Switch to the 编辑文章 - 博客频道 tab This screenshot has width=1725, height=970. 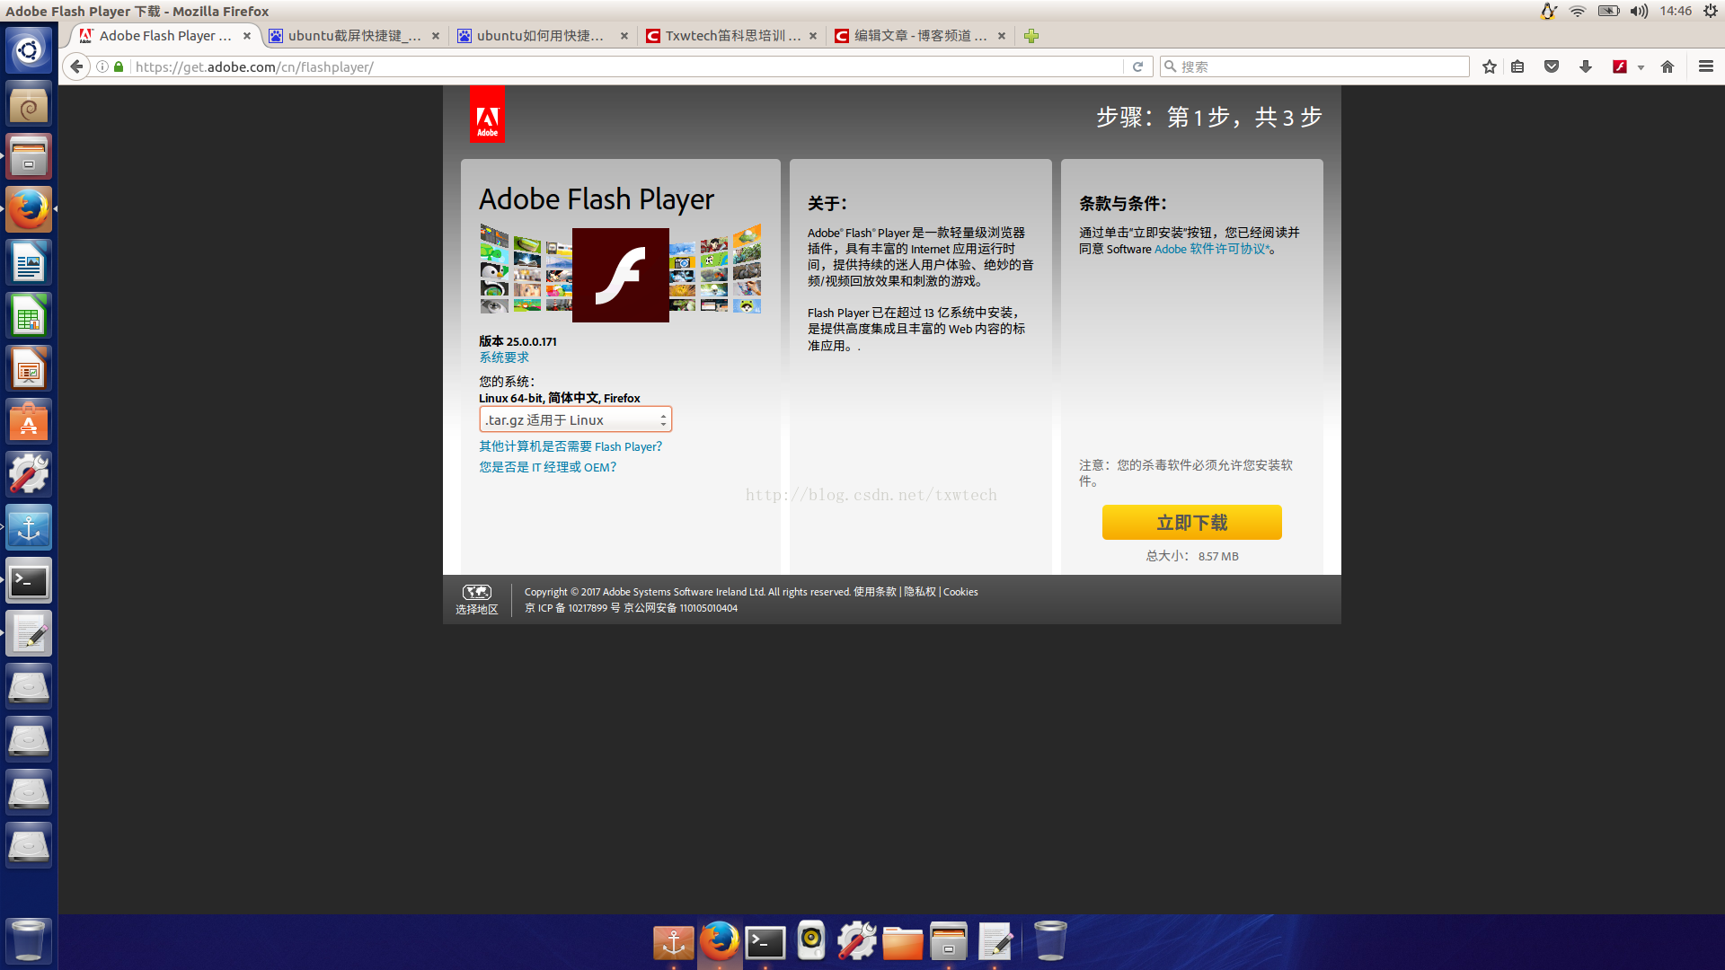(920, 36)
